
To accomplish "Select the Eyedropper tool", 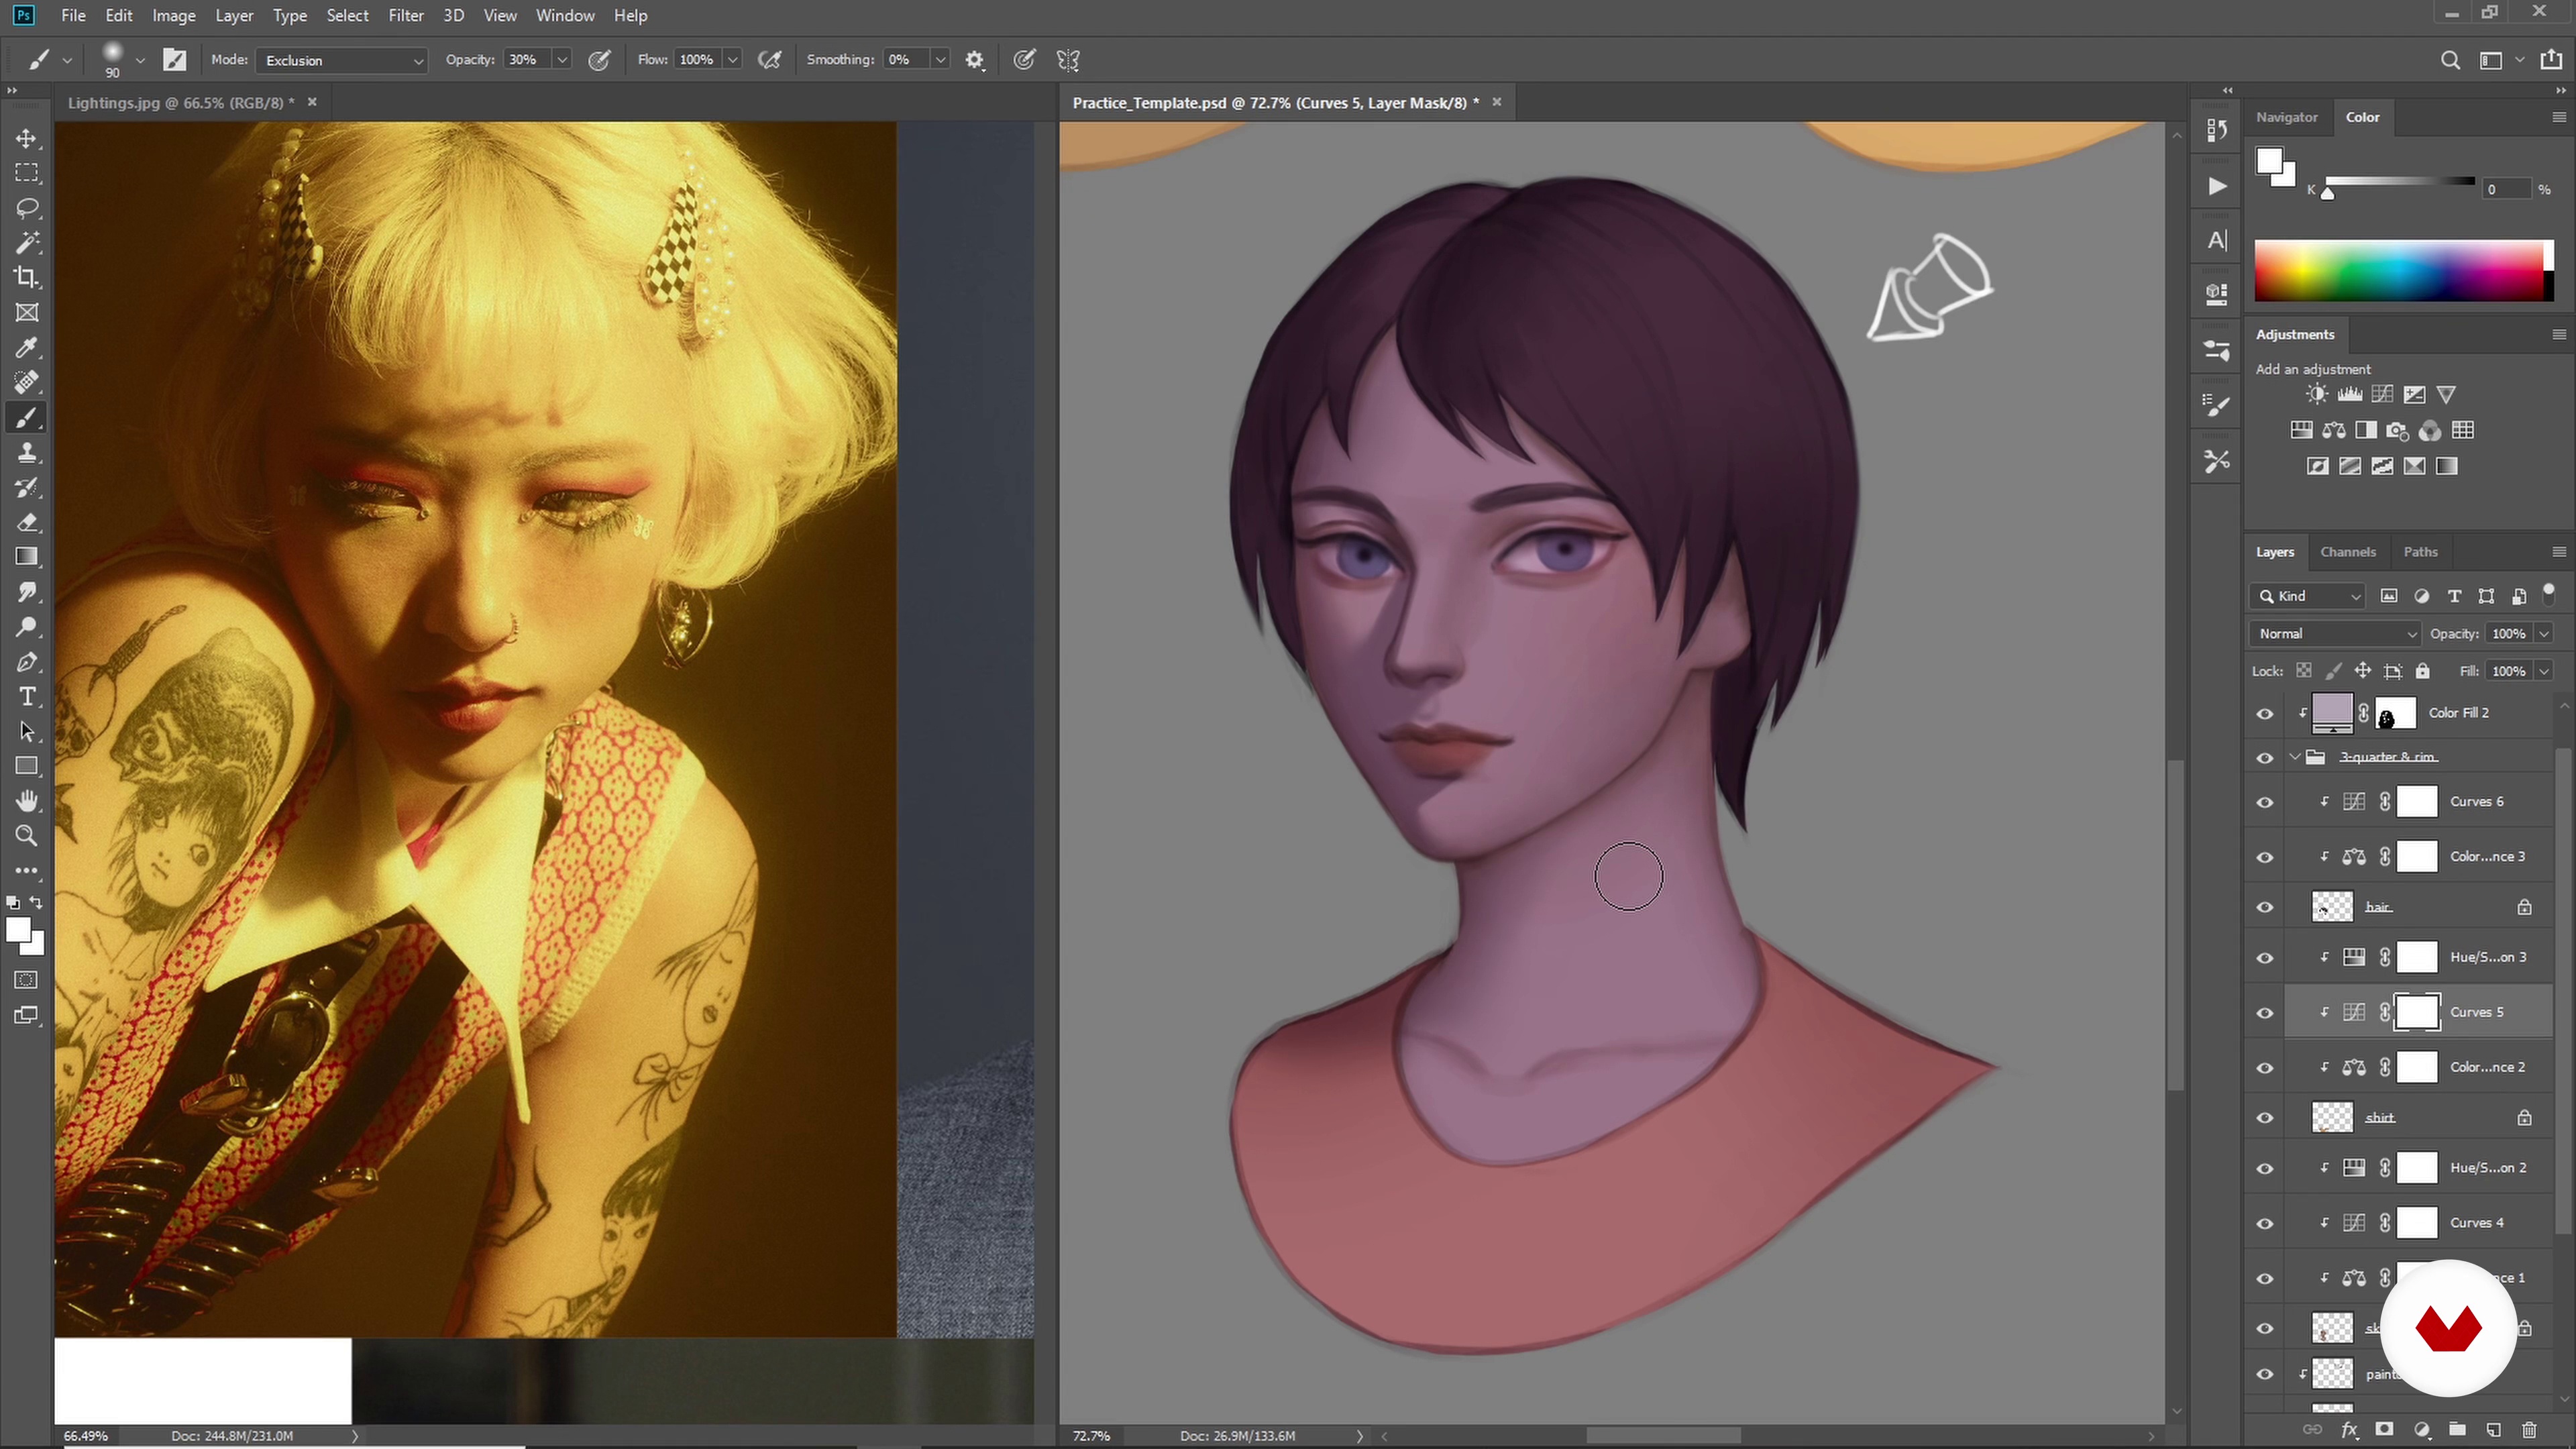I will pyautogui.click(x=27, y=348).
